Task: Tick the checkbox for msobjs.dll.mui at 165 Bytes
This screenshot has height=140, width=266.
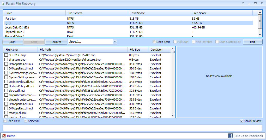Action: point(6,113)
